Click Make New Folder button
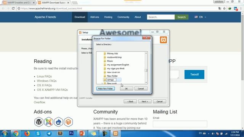 pyautogui.click(x=106, y=89)
